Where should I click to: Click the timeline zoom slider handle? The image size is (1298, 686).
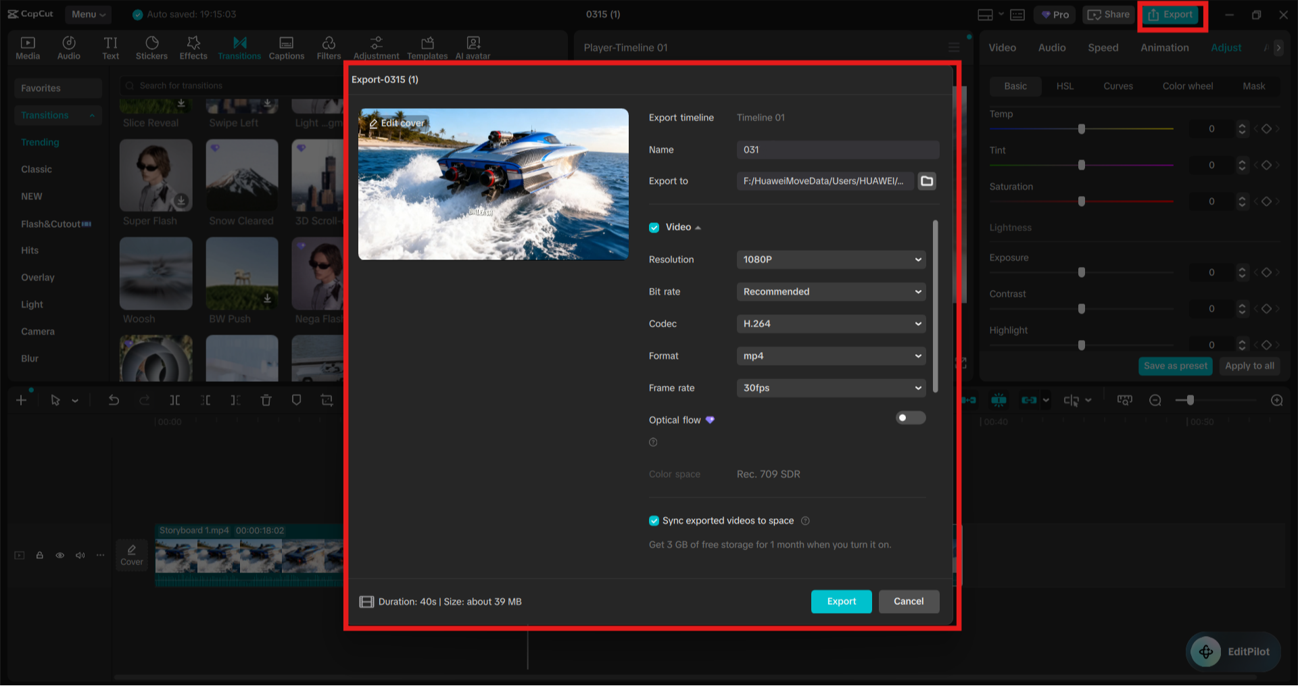click(1190, 401)
